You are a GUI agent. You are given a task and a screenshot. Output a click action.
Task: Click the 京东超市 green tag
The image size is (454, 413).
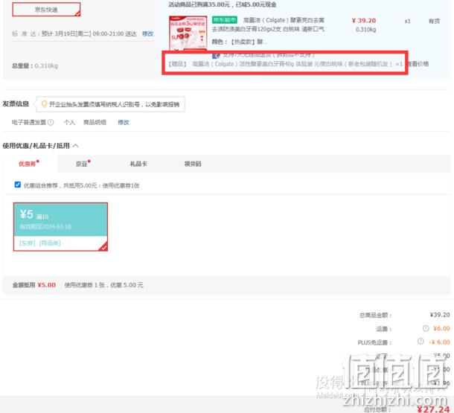click(x=224, y=19)
